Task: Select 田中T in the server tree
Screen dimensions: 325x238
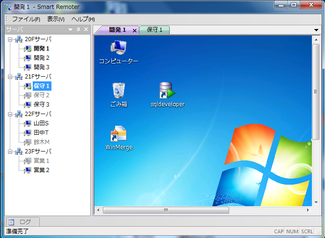Action: (41, 133)
